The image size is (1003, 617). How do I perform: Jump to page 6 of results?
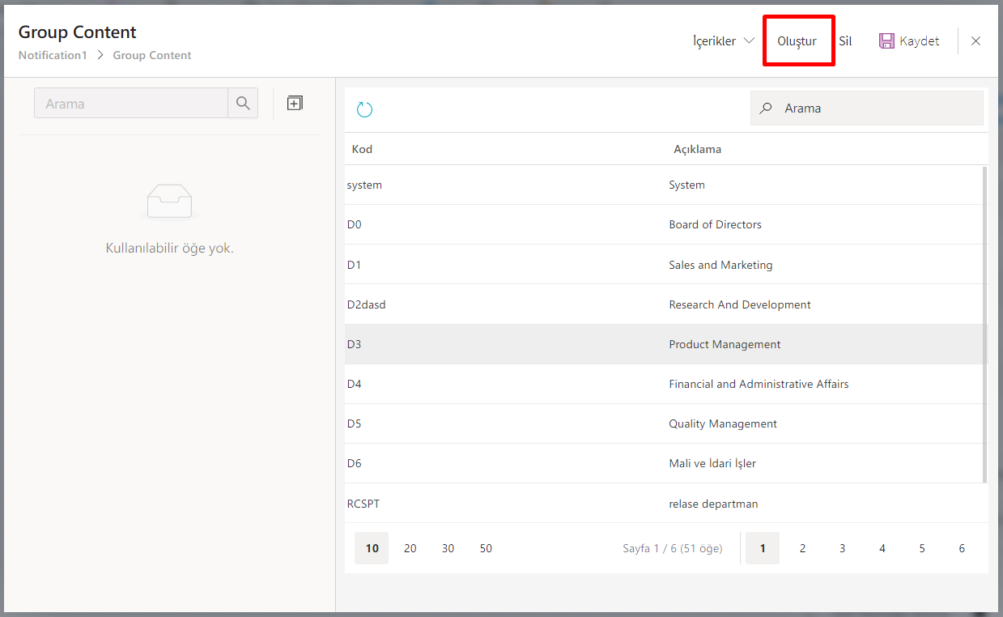[x=962, y=548]
